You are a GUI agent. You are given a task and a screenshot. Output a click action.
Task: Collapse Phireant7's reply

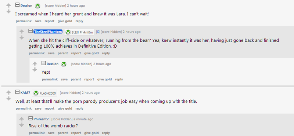pos(31,118)
